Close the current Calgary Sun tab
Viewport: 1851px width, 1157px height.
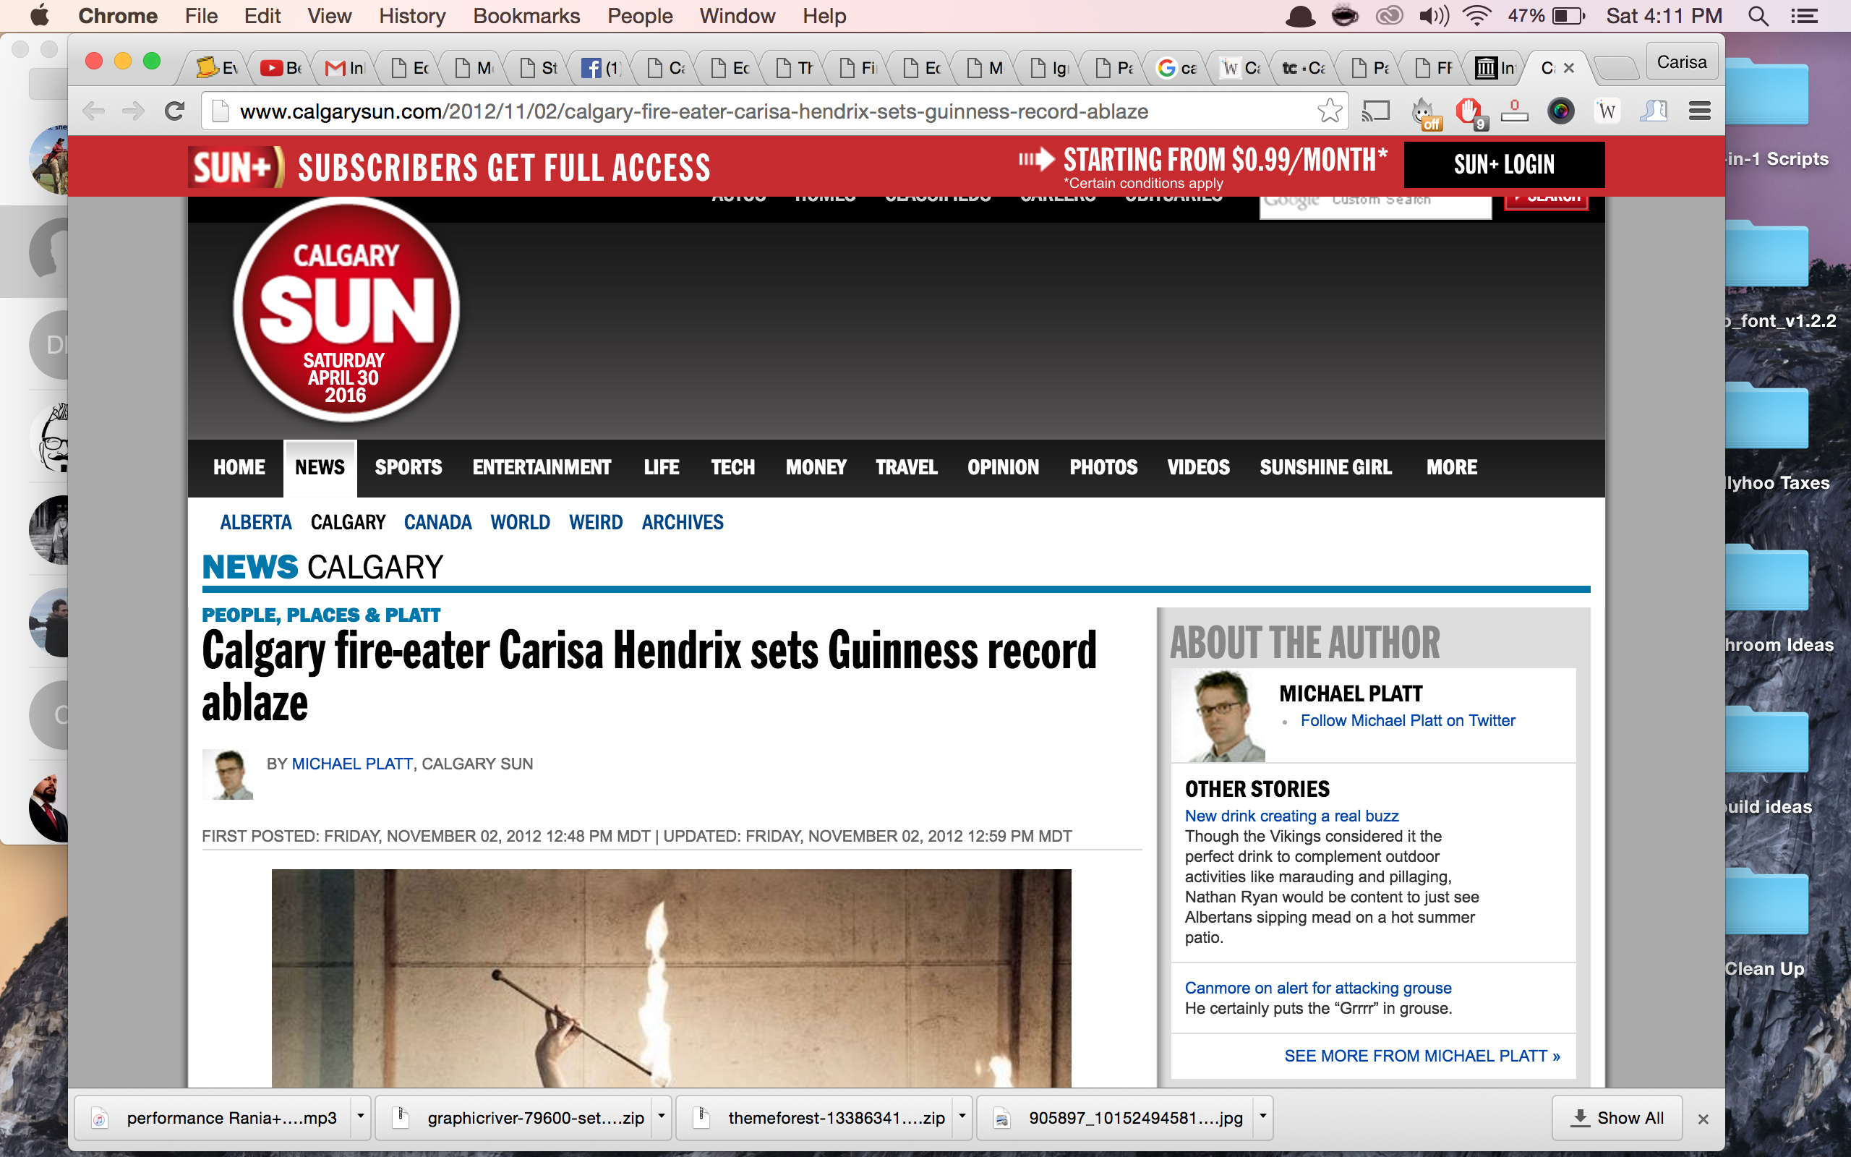point(1569,68)
